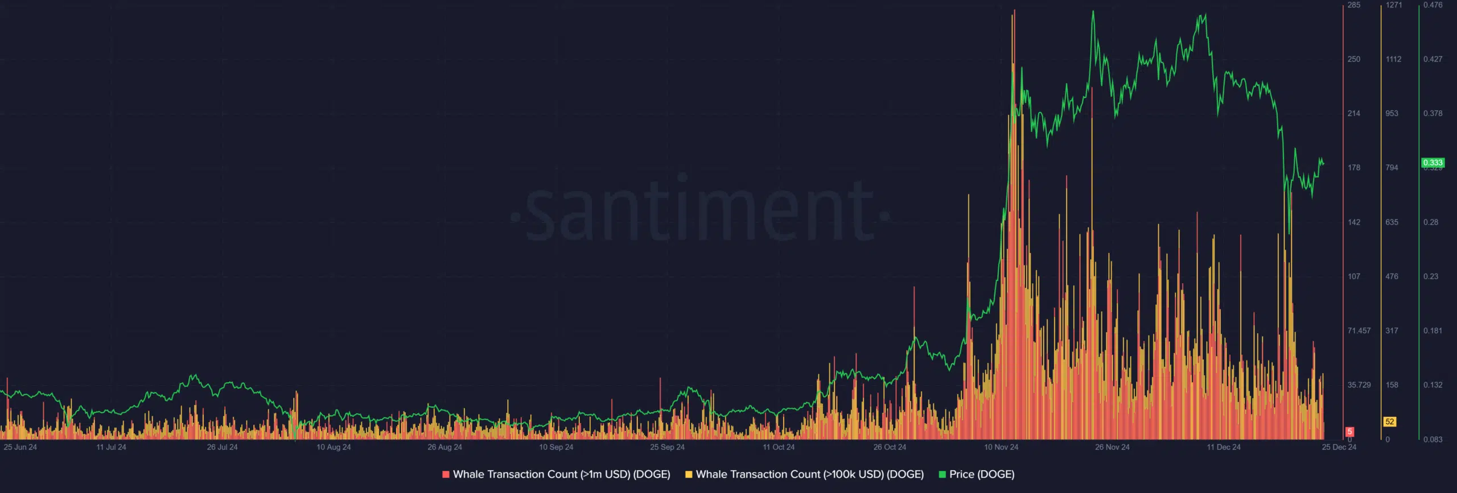Click the 794 tick on yellow axis
1457x493 pixels.
tap(1392, 167)
